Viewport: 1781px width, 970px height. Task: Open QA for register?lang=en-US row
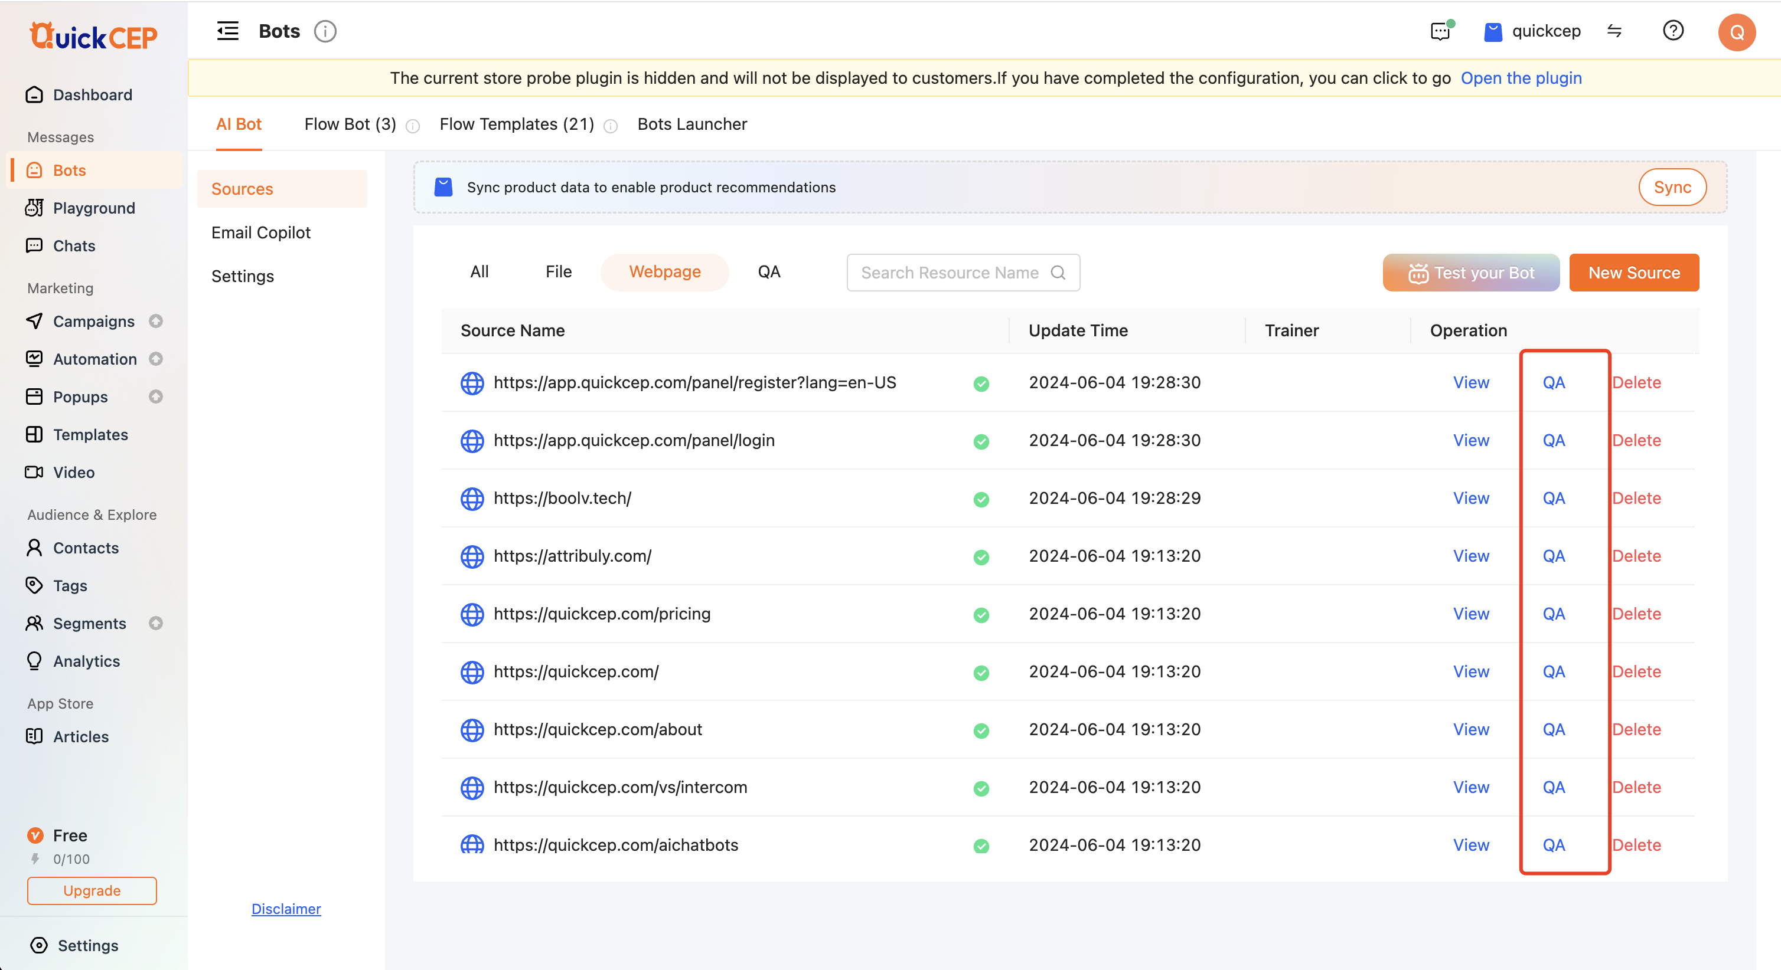1554,382
